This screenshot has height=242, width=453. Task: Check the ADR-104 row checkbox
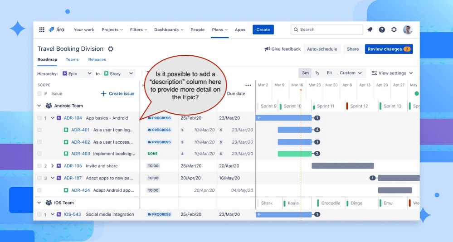click(39, 118)
